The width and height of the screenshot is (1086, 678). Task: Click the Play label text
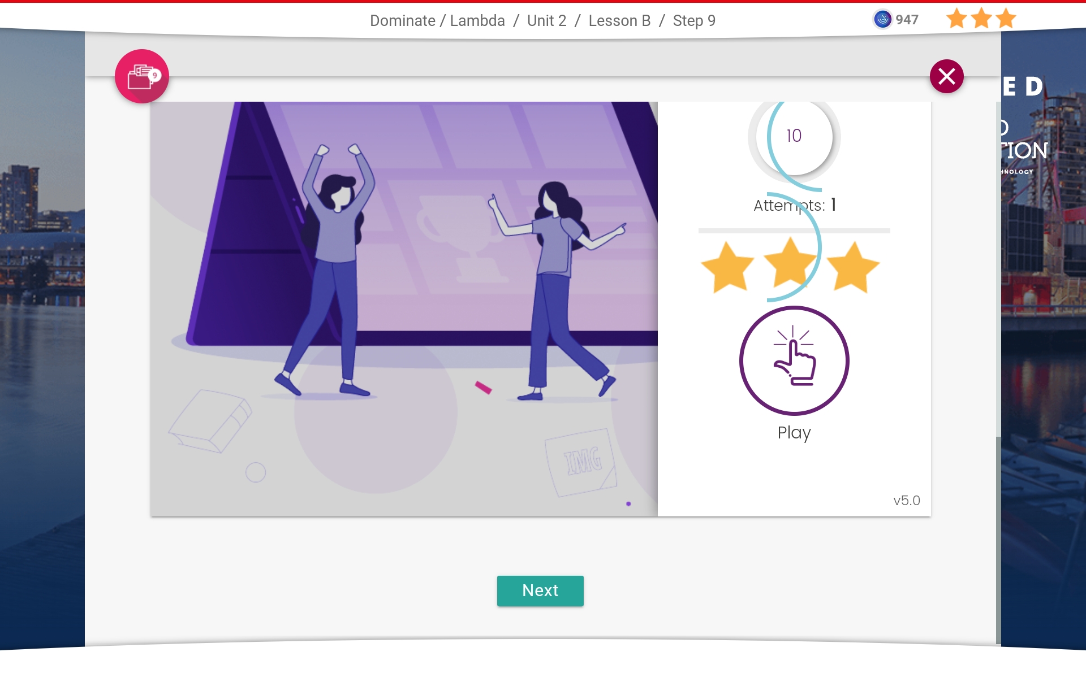click(794, 433)
